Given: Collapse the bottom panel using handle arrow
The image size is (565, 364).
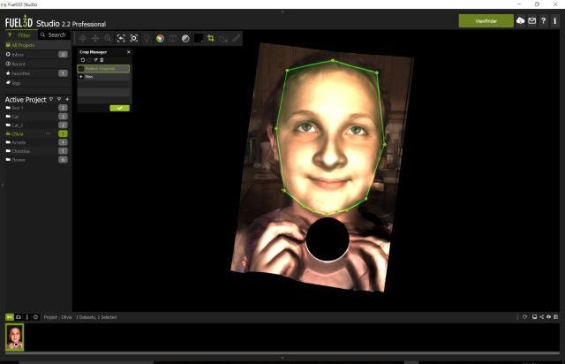Looking at the screenshot, I should pos(282,357).
